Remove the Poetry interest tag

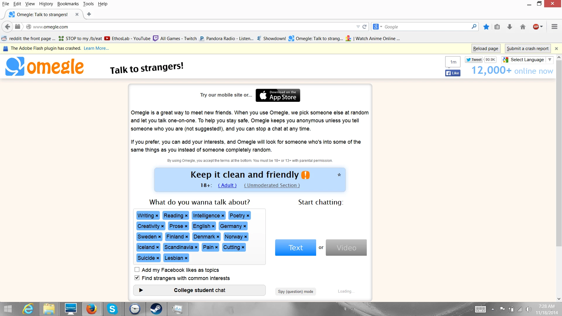pos(248,216)
